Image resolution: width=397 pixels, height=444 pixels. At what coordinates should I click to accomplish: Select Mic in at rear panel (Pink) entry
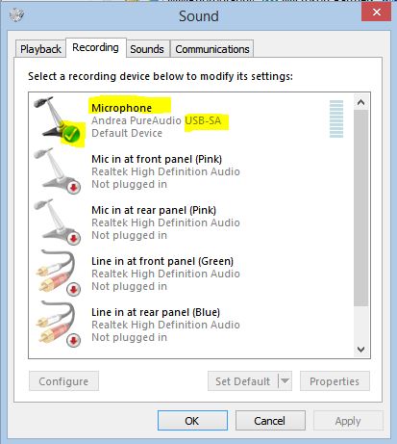[191, 222]
